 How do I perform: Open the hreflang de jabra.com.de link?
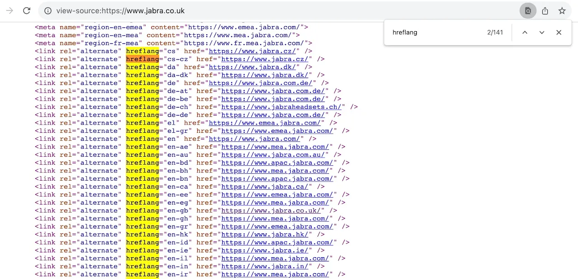click(x=261, y=83)
